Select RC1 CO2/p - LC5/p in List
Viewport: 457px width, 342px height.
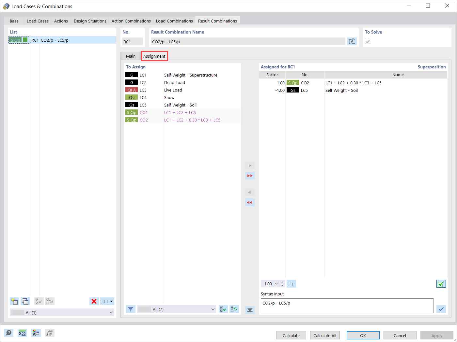tap(62, 40)
